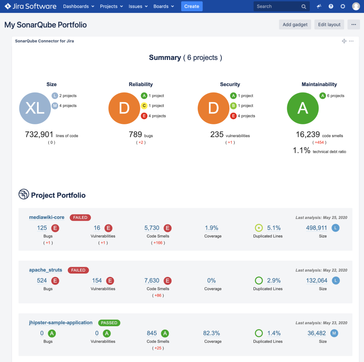Click inside the Search field
The image size is (364, 362).
pos(277,6)
